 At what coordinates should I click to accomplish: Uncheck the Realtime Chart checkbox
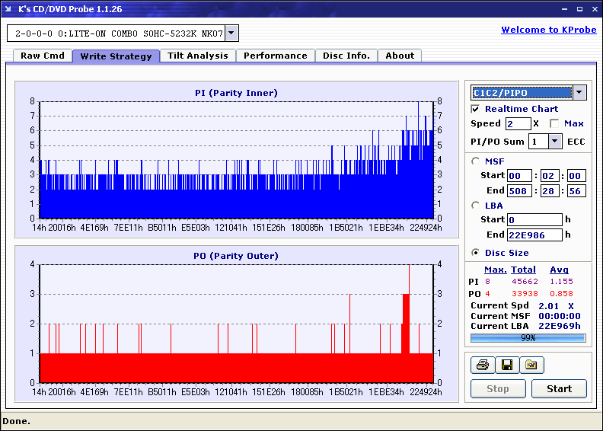(x=476, y=109)
